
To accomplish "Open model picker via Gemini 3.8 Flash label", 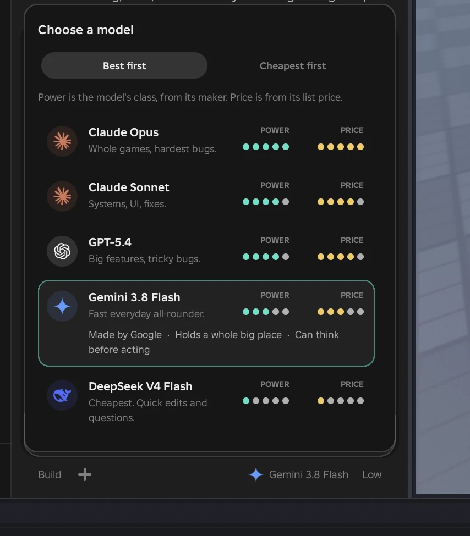I will (x=309, y=475).
